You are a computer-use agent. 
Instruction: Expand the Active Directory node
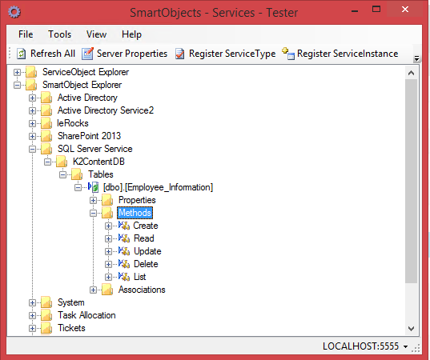pos(32,98)
